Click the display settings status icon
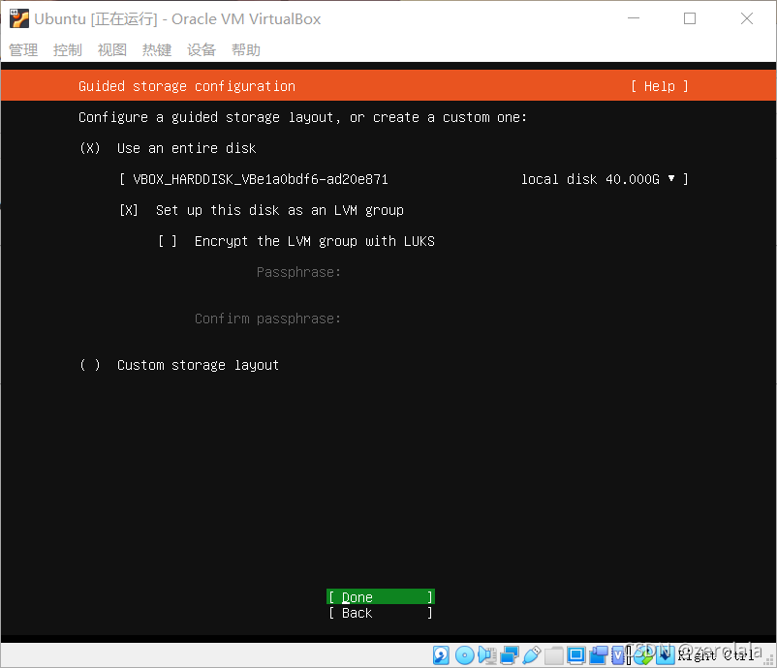Viewport: 777px width, 668px height. pyautogui.click(x=575, y=655)
